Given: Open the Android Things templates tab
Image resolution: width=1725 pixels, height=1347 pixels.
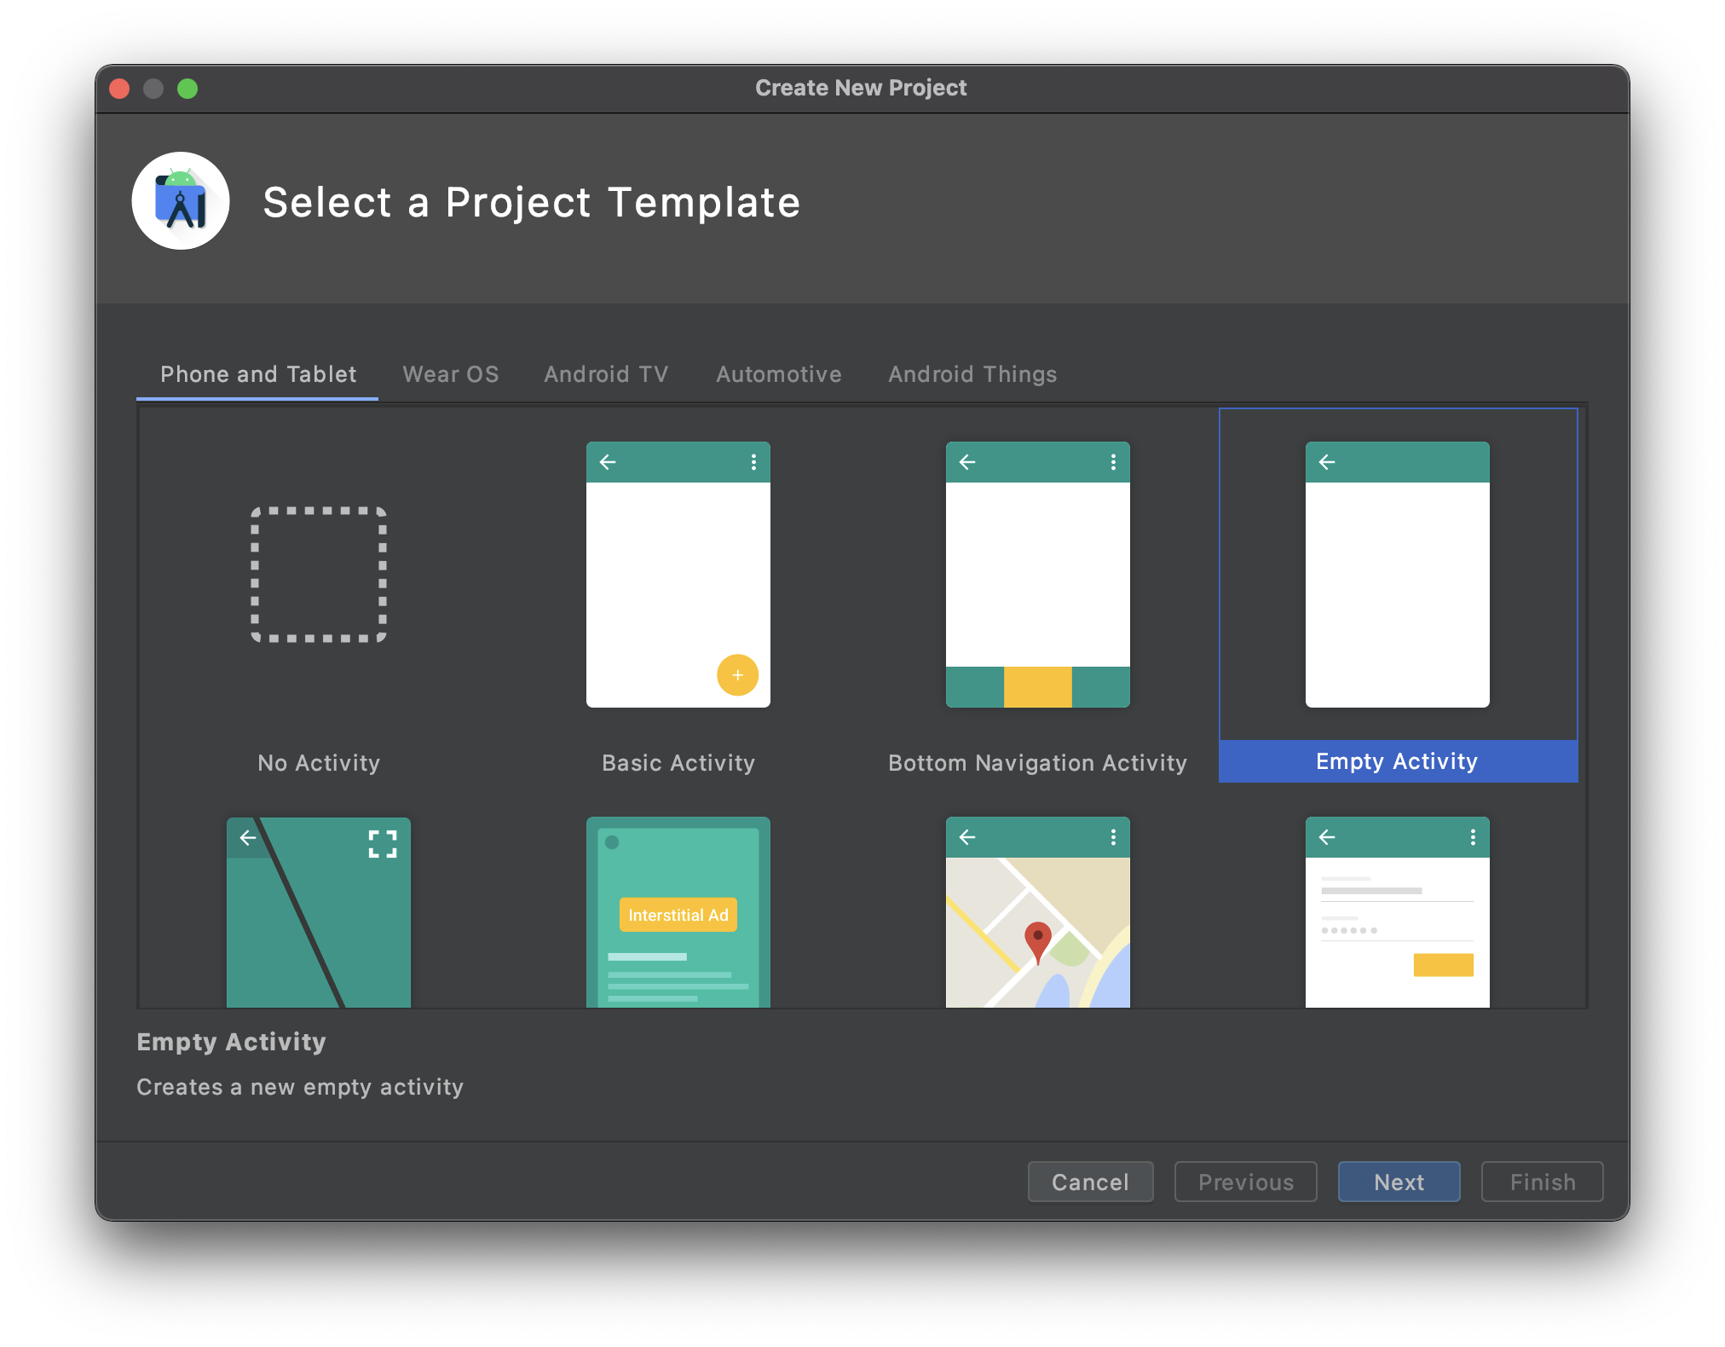Looking at the screenshot, I should (x=972, y=374).
